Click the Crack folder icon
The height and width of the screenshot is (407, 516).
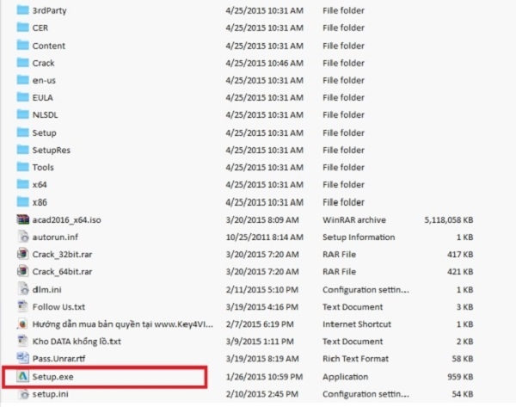point(22,63)
